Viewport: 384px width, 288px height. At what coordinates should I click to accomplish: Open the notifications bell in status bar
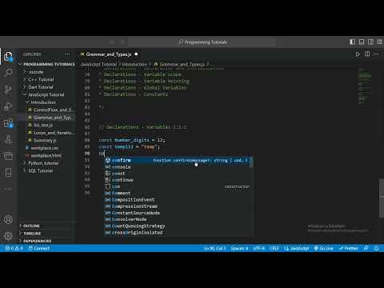tap(376, 248)
